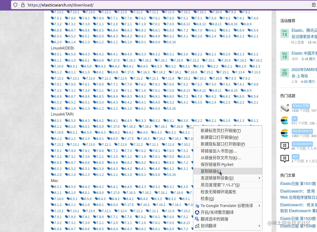This screenshot has width=317, height=232.
Task: Open article Elastic日报 第1533期
Action: [x=298, y=219]
